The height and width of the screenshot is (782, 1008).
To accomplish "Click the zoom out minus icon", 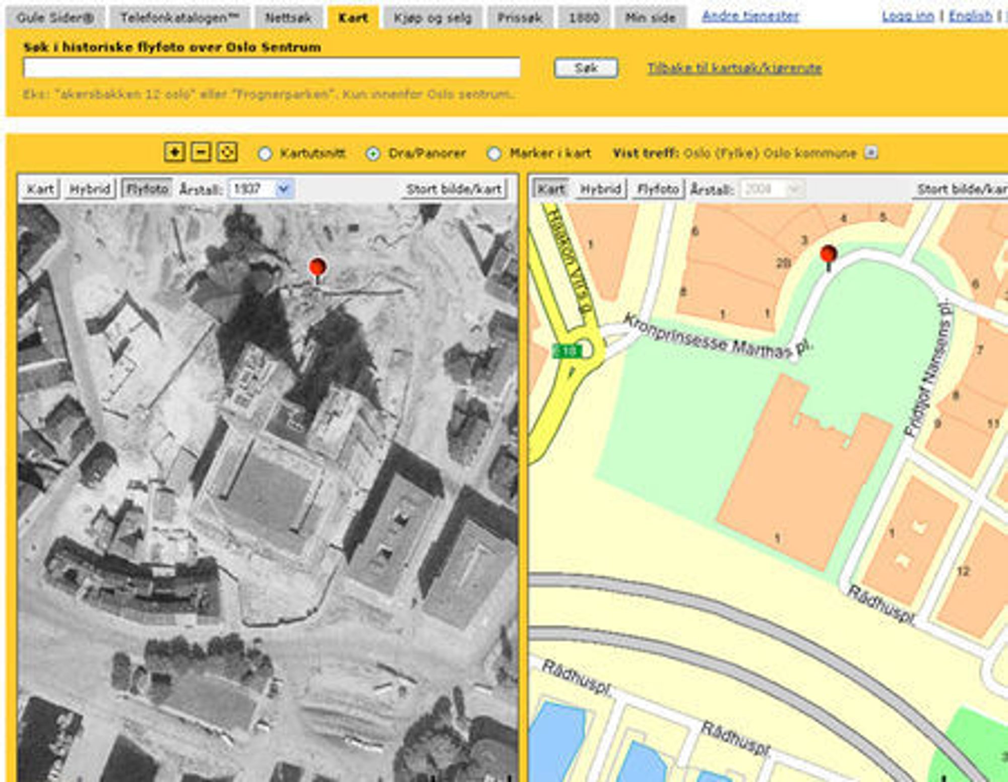I will [201, 152].
